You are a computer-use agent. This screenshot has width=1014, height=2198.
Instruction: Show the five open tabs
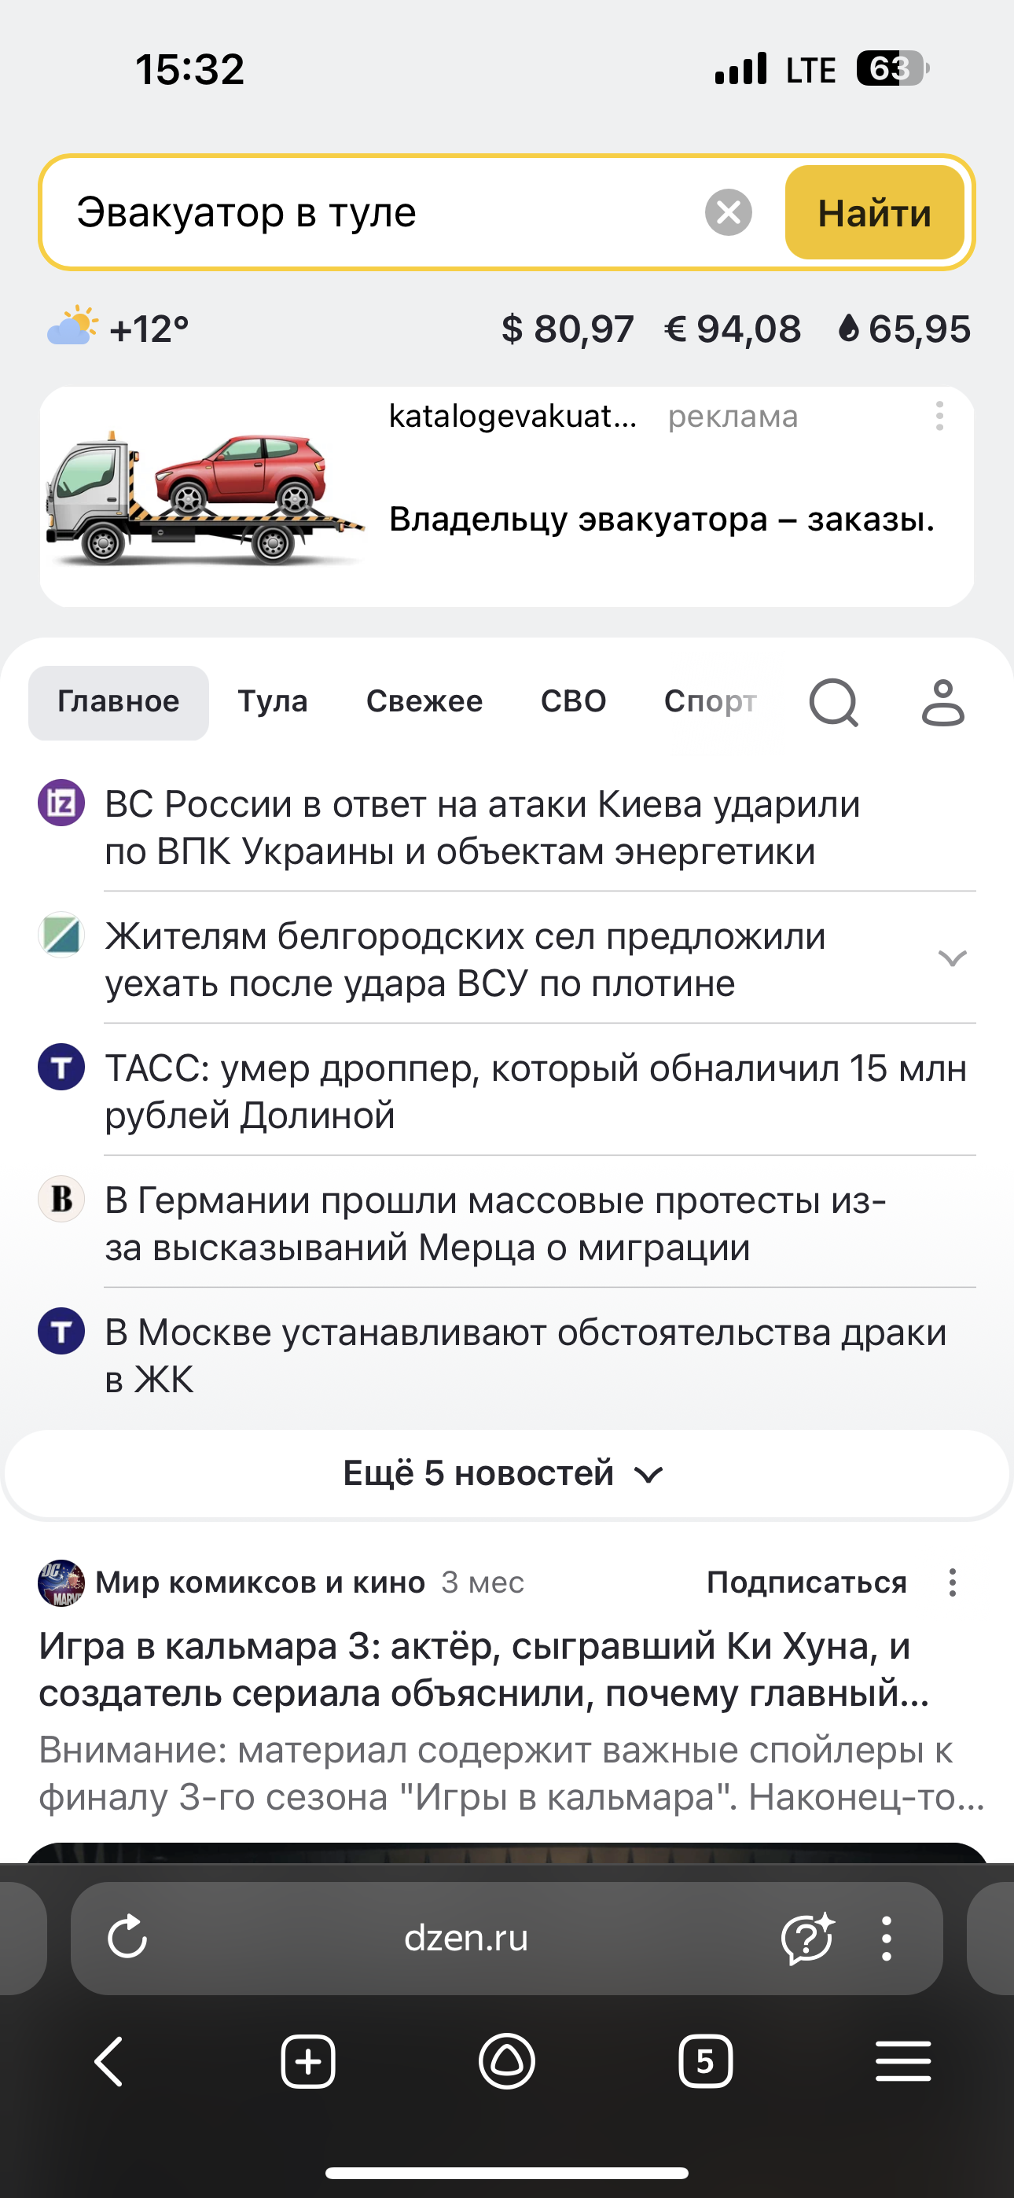(x=705, y=2061)
